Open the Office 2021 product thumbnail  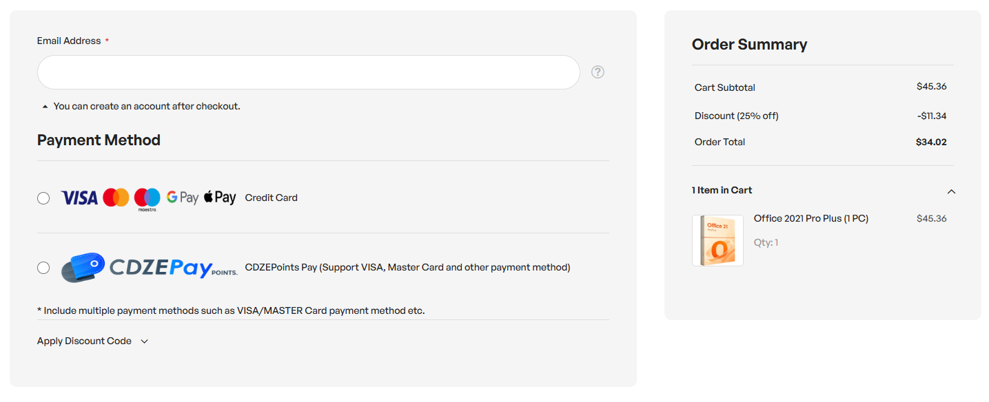coord(717,240)
